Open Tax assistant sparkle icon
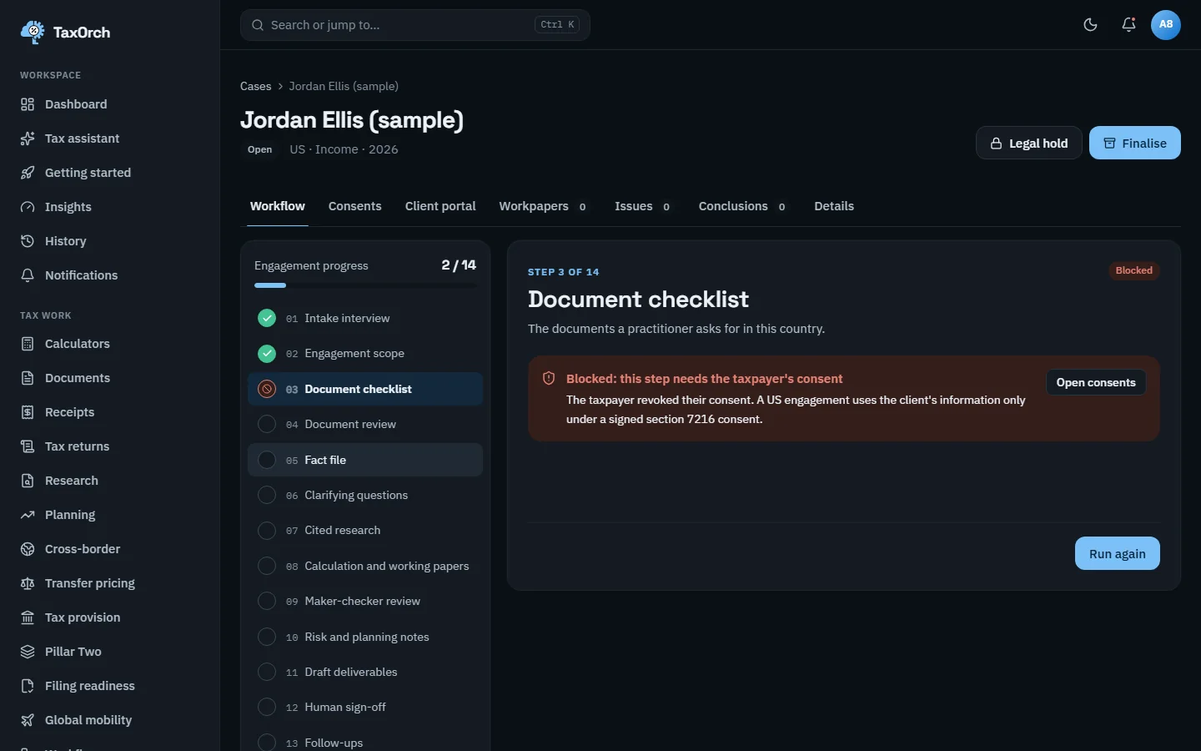The height and width of the screenshot is (751, 1201). point(28,139)
